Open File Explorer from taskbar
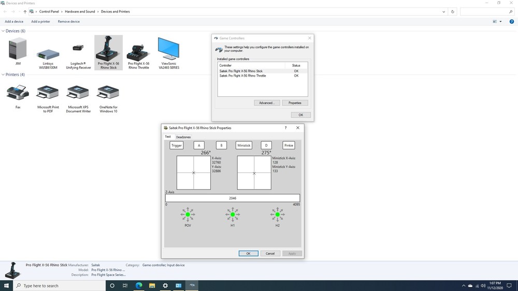This screenshot has width=518, height=291. tap(152, 286)
